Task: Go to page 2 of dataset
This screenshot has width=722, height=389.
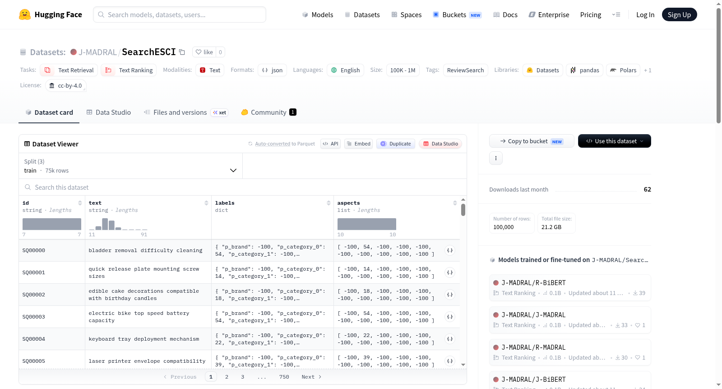Action: (227, 377)
